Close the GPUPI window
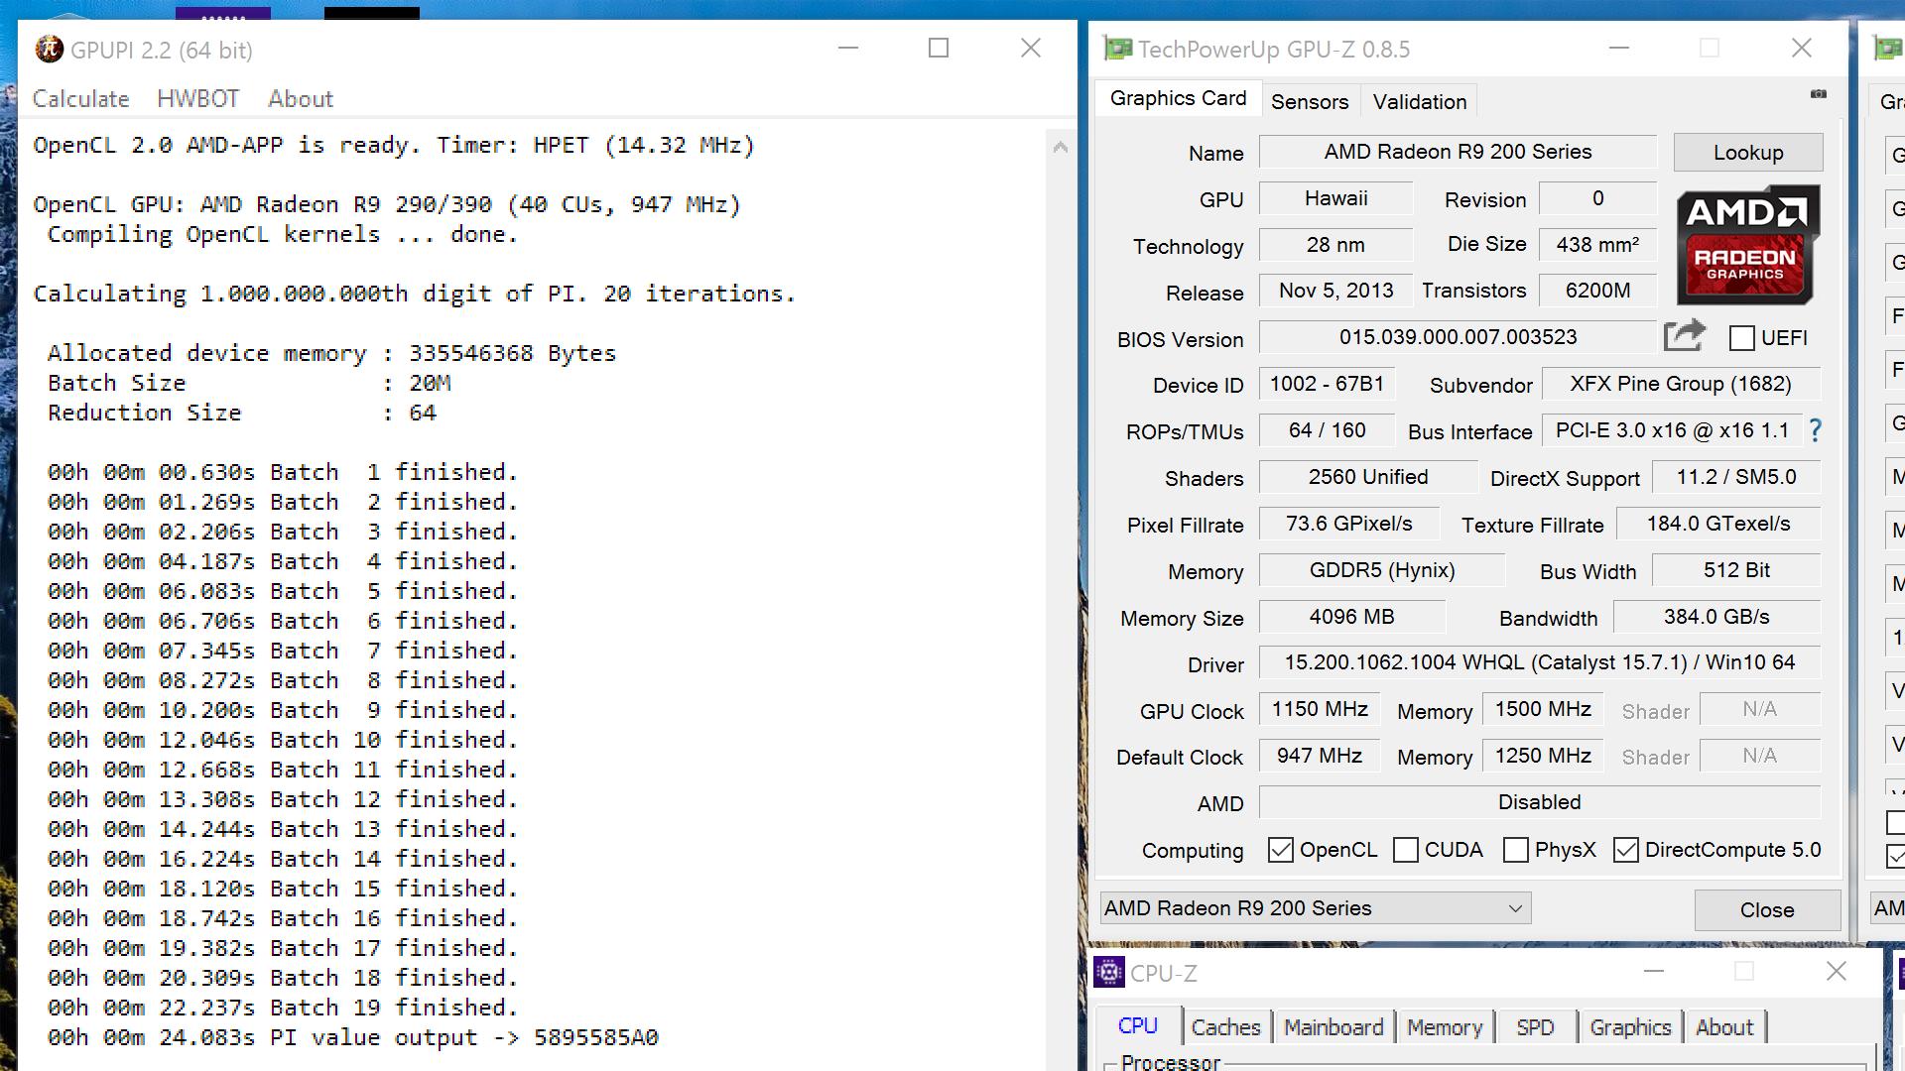The height and width of the screenshot is (1071, 1905). (1031, 48)
